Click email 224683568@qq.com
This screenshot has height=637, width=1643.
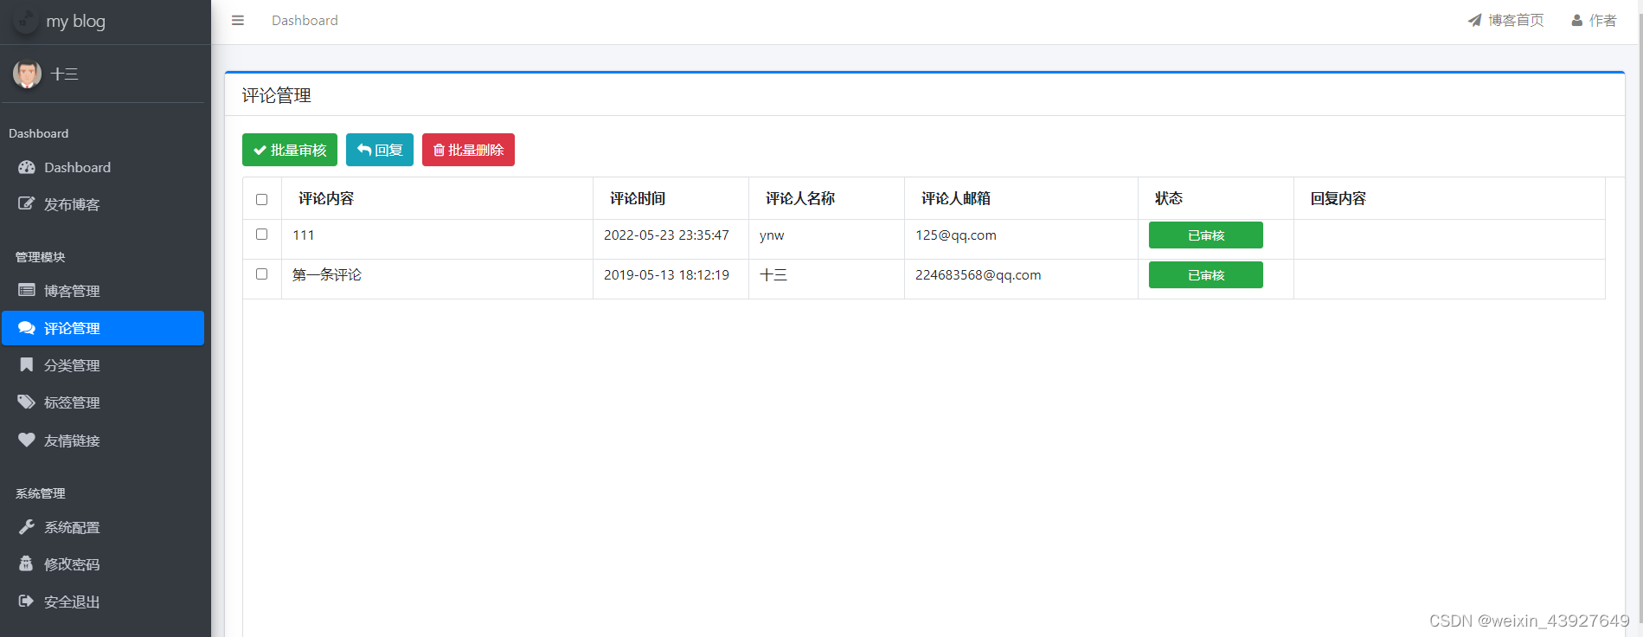[979, 274]
